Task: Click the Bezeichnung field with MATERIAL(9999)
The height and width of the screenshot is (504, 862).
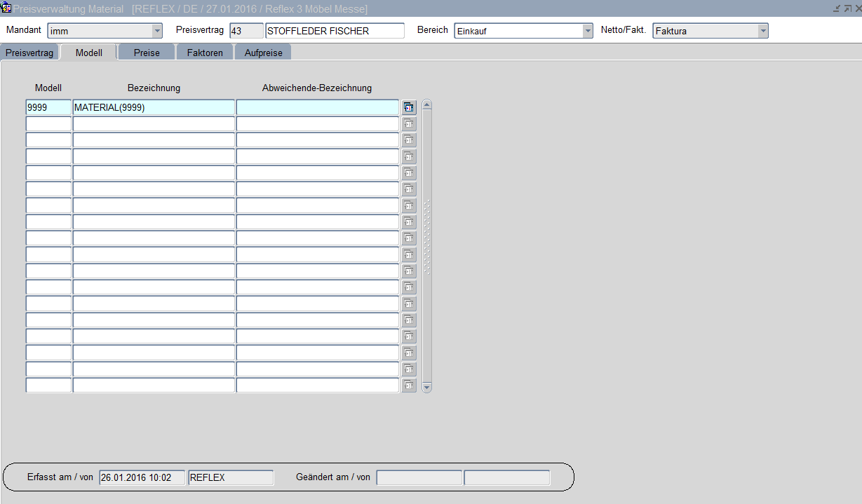Action: 154,107
